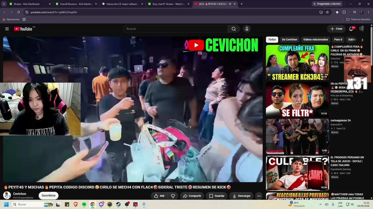Open EL PRODIGIO PERUANO video title

click(347, 161)
